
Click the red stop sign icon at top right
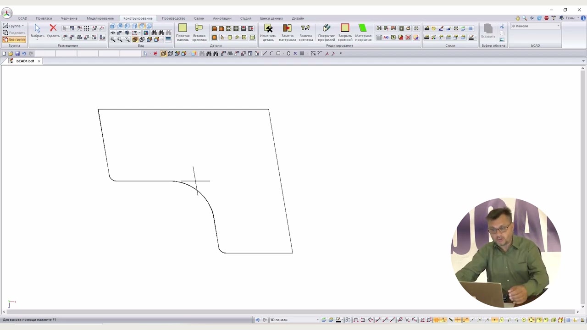546,18
